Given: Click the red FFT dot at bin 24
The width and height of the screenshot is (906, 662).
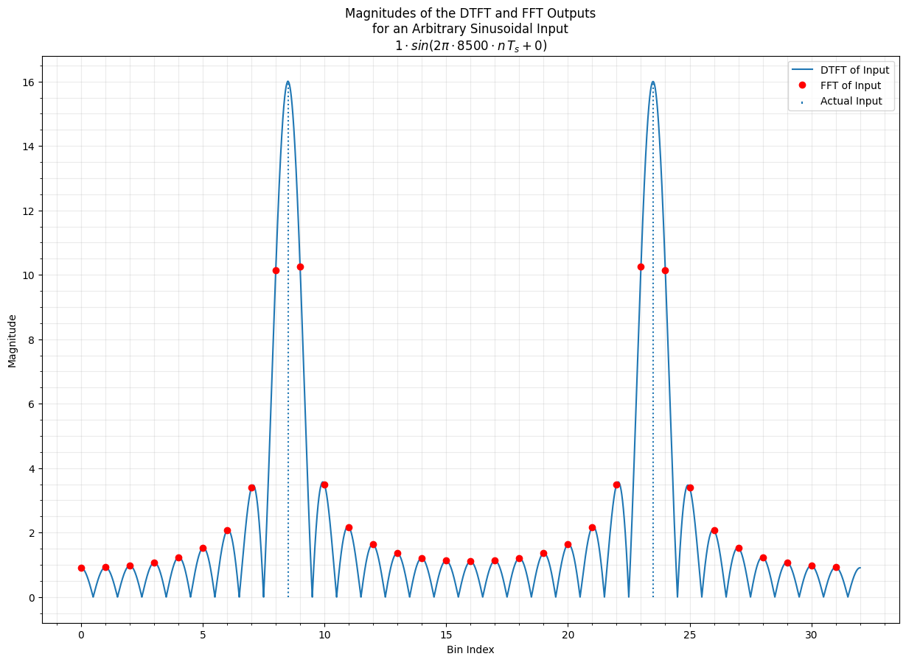Looking at the screenshot, I should coord(665,270).
